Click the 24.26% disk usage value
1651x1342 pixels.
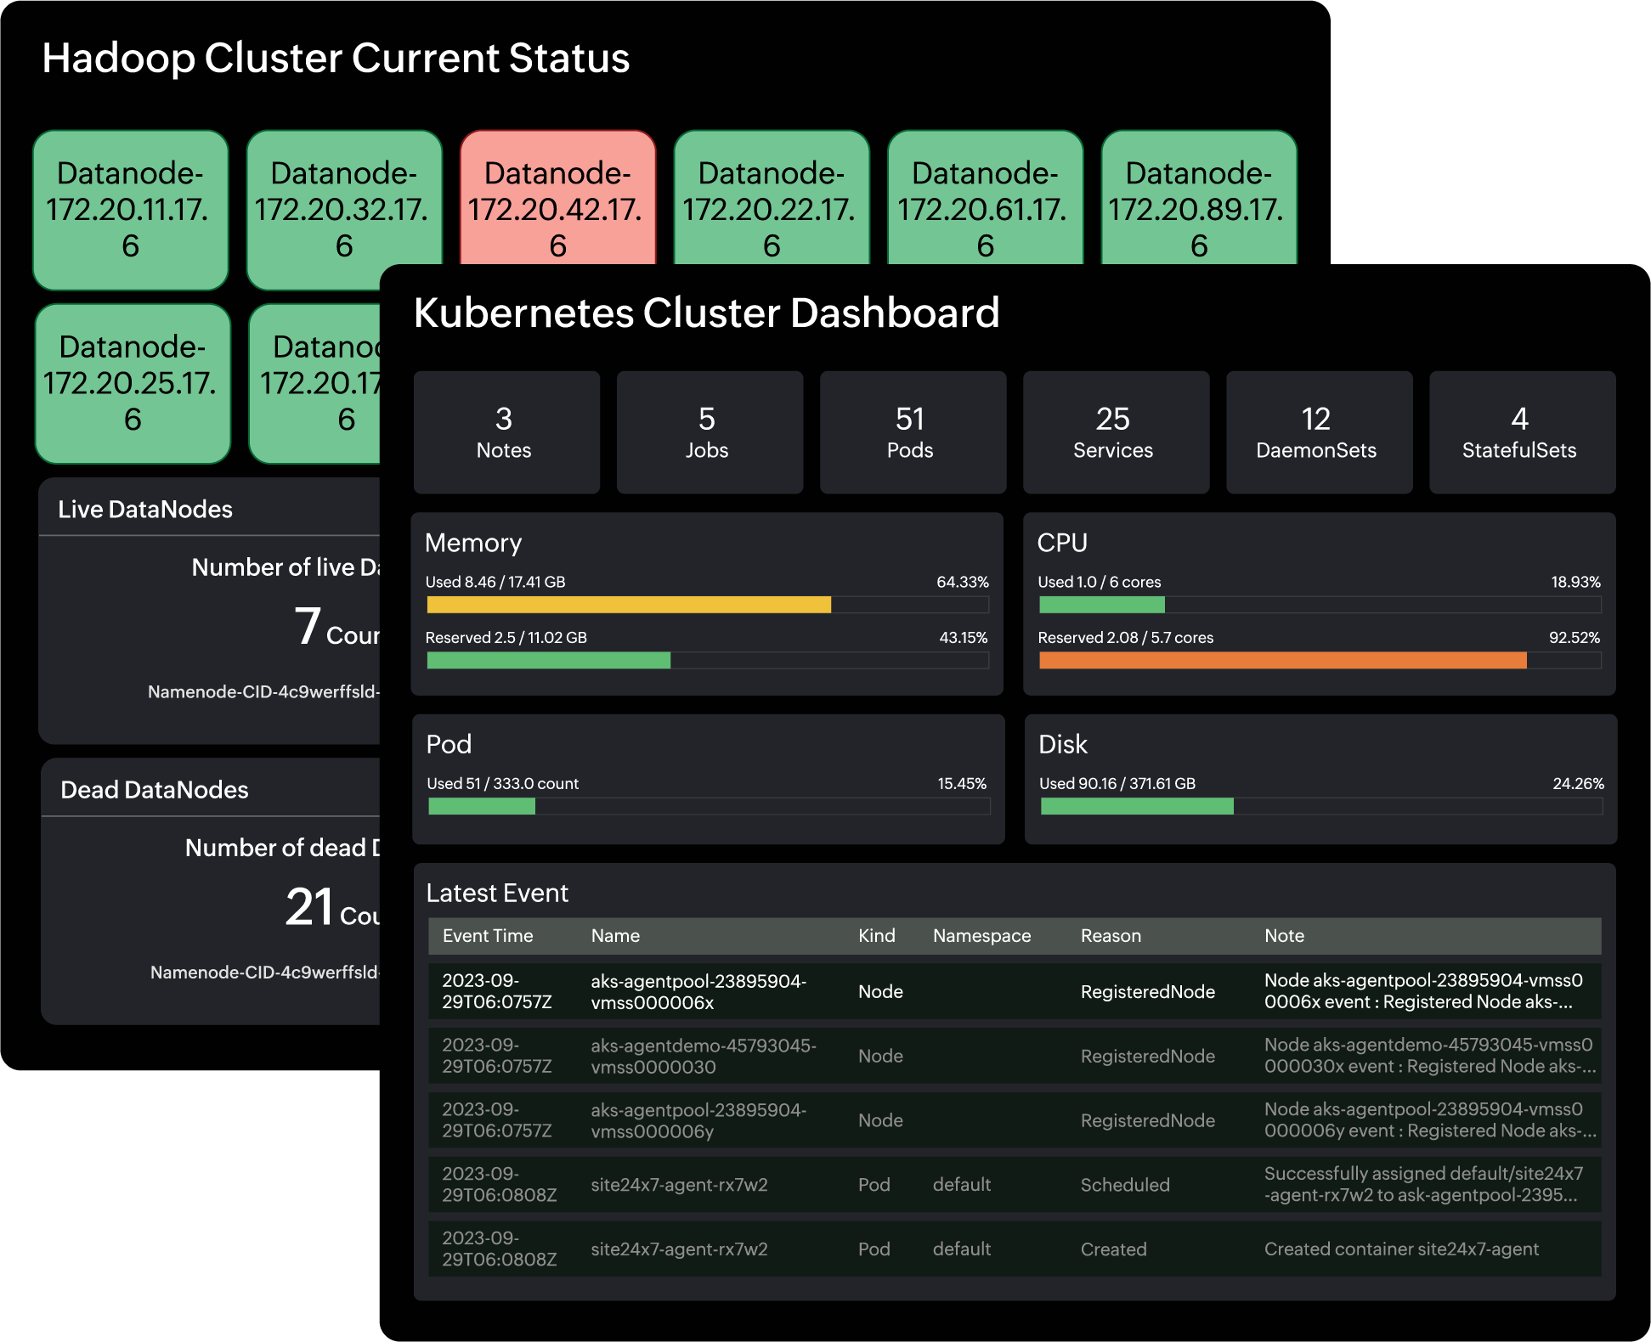[1578, 783]
